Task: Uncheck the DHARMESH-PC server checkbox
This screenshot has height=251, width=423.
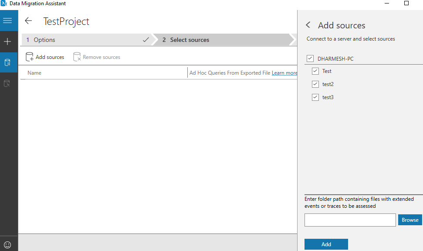Action: click(310, 58)
